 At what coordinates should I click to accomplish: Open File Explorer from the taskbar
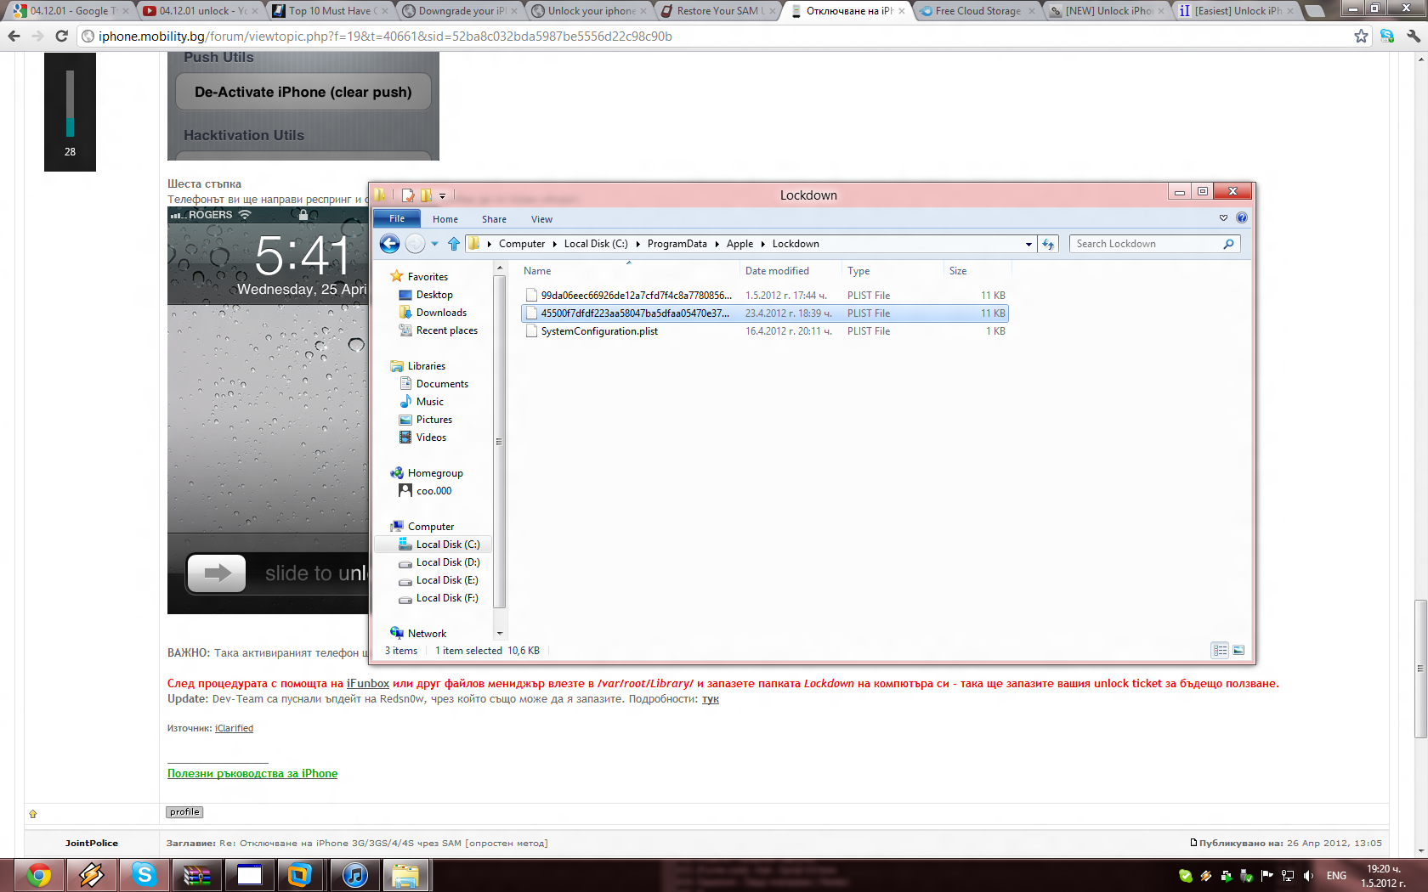coord(405,875)
